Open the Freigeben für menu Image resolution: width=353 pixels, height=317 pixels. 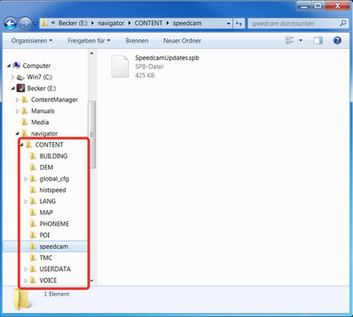[x=89, y=41]
